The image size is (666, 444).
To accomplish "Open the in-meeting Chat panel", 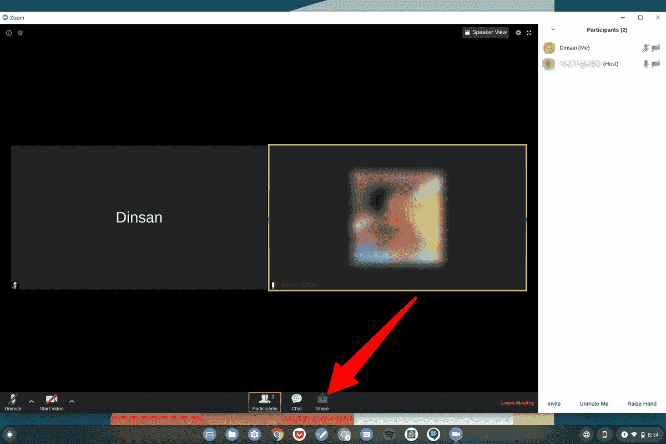I will tap(296, 402).
